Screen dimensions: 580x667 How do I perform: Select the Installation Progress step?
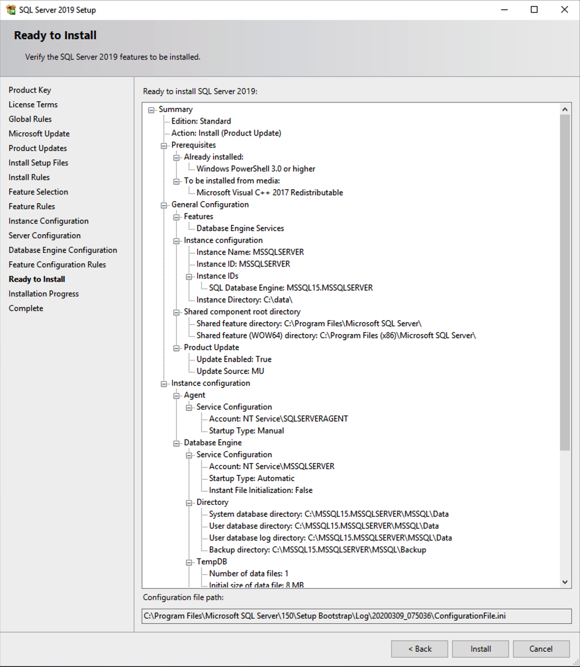44,294
